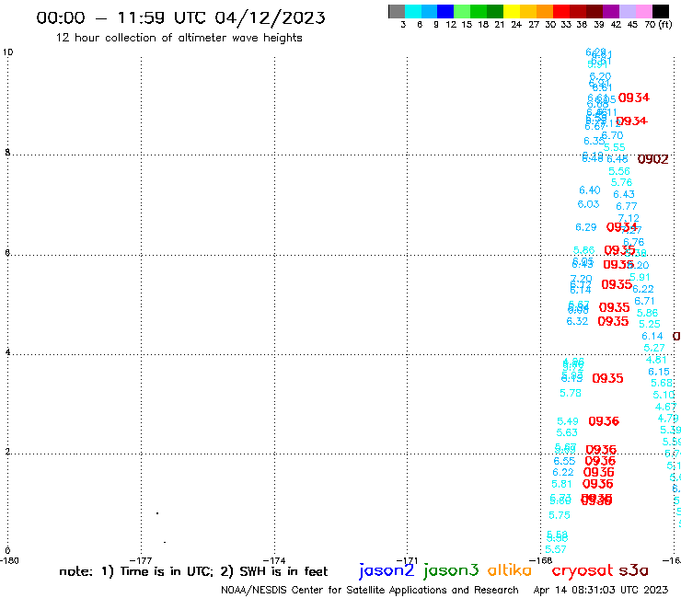Click the '24' label under the color scale
The image size is (681, 598).
coord(516,25)
